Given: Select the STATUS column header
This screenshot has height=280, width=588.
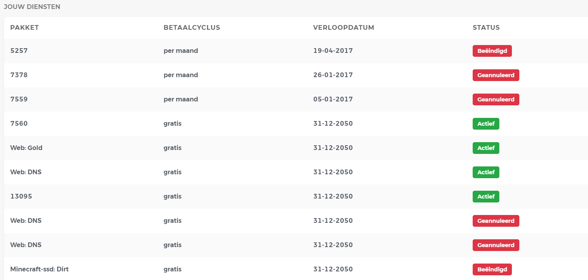Looking at the screenshot, I should coord(486,27).
